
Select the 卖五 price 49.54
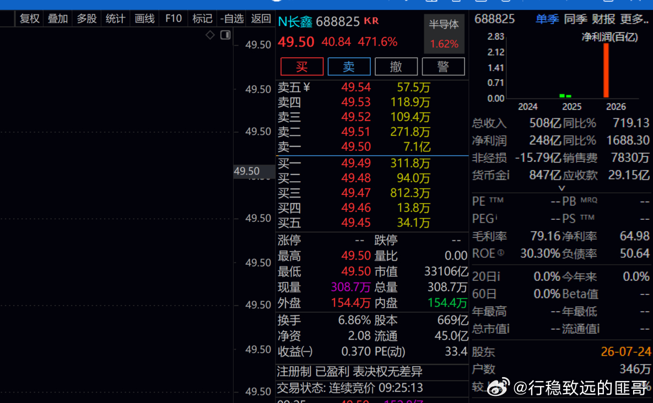click(x=355, y=88)
